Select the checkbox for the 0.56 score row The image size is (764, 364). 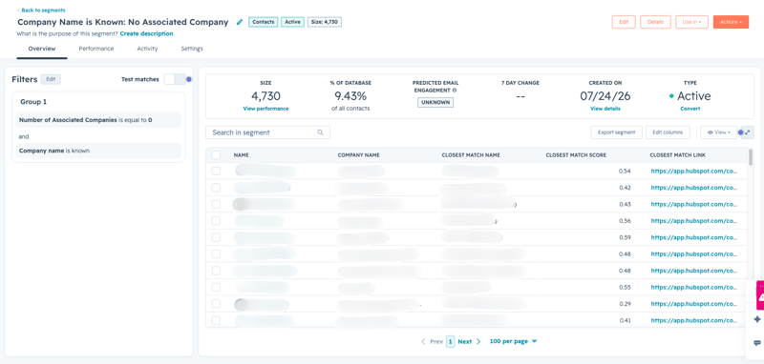tap(216, 221)
